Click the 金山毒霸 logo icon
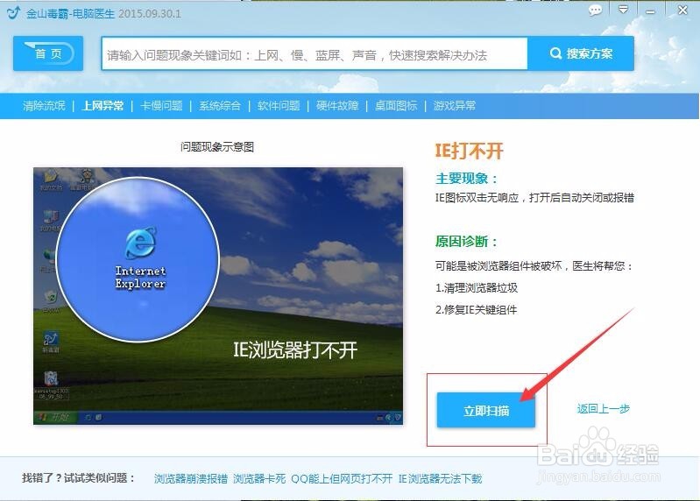Image resolution: width=700 pixels, height=501 pixels. pyautogui.click(x=13, y=13)
